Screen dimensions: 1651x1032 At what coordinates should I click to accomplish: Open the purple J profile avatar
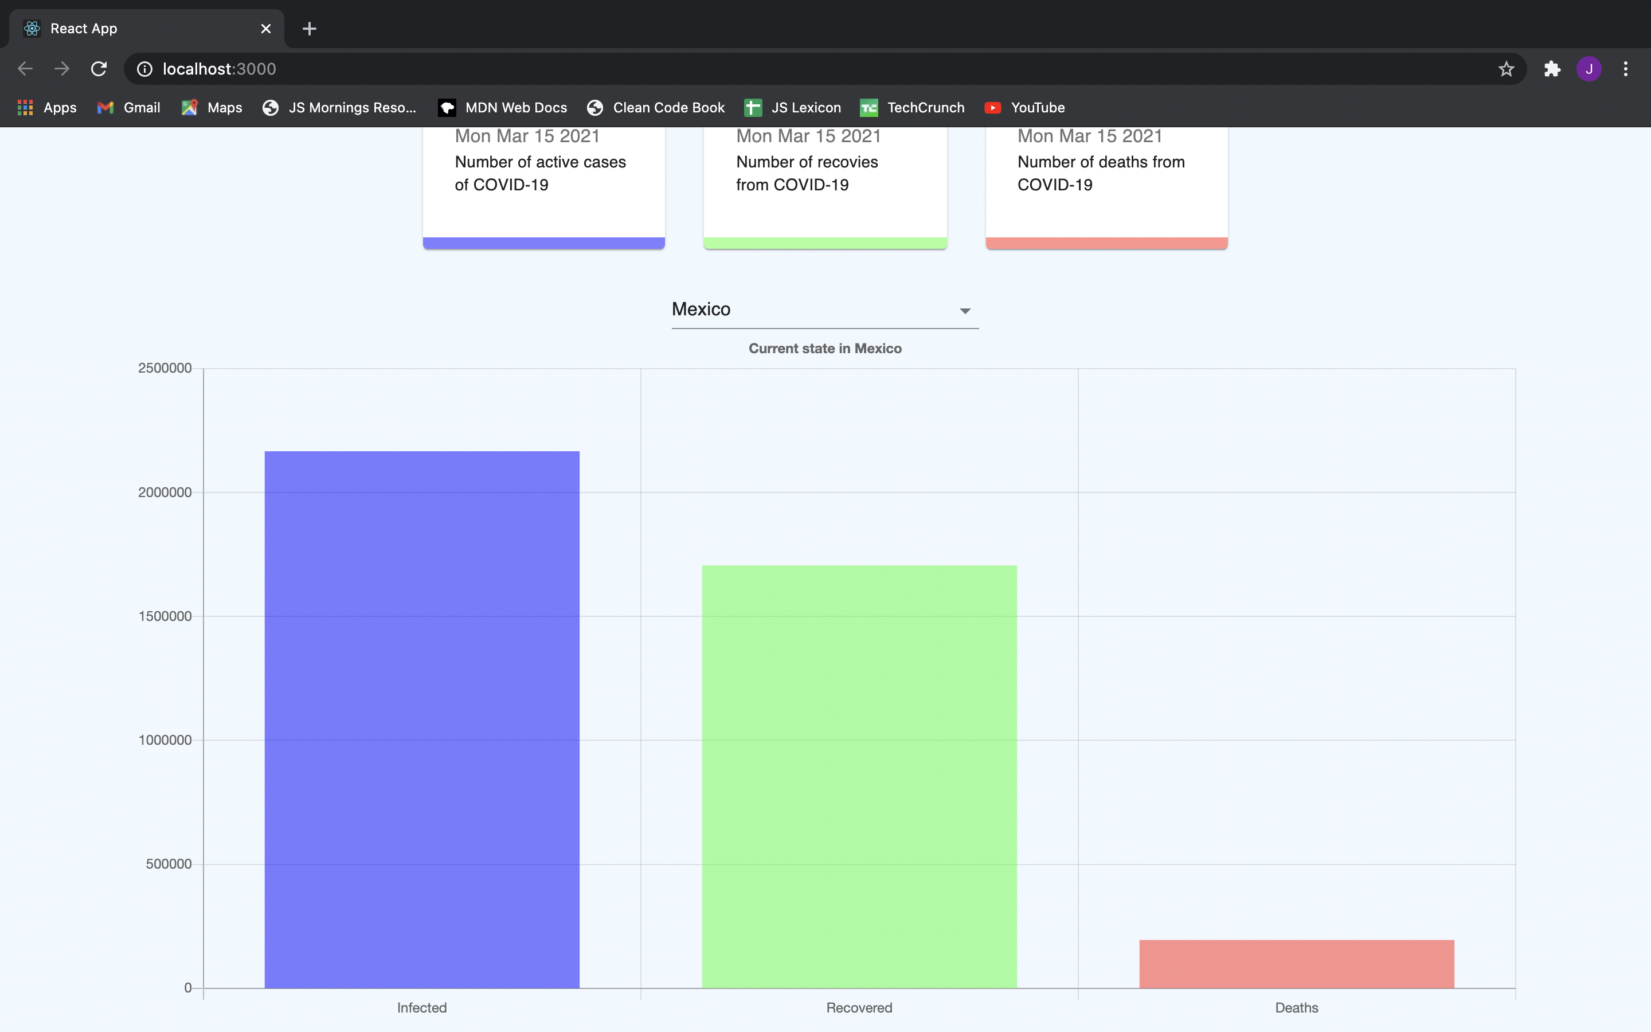coord(1589,69)
